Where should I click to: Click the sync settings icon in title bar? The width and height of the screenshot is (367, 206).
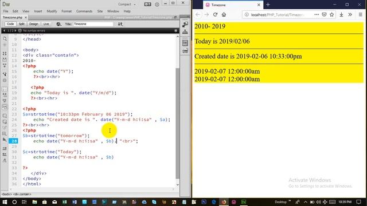click(147, 4)
